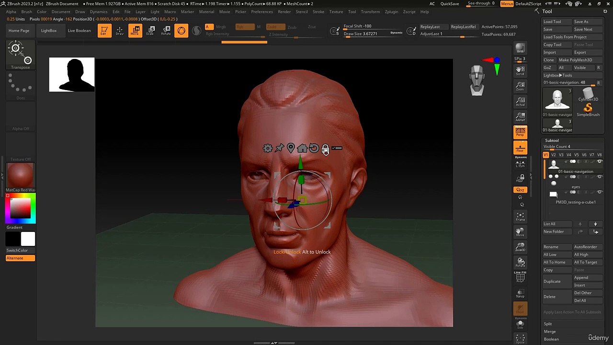Screen dimensions: 613x345
Task: Click the gizmo Go To Home icon
Action: point(302,149)
